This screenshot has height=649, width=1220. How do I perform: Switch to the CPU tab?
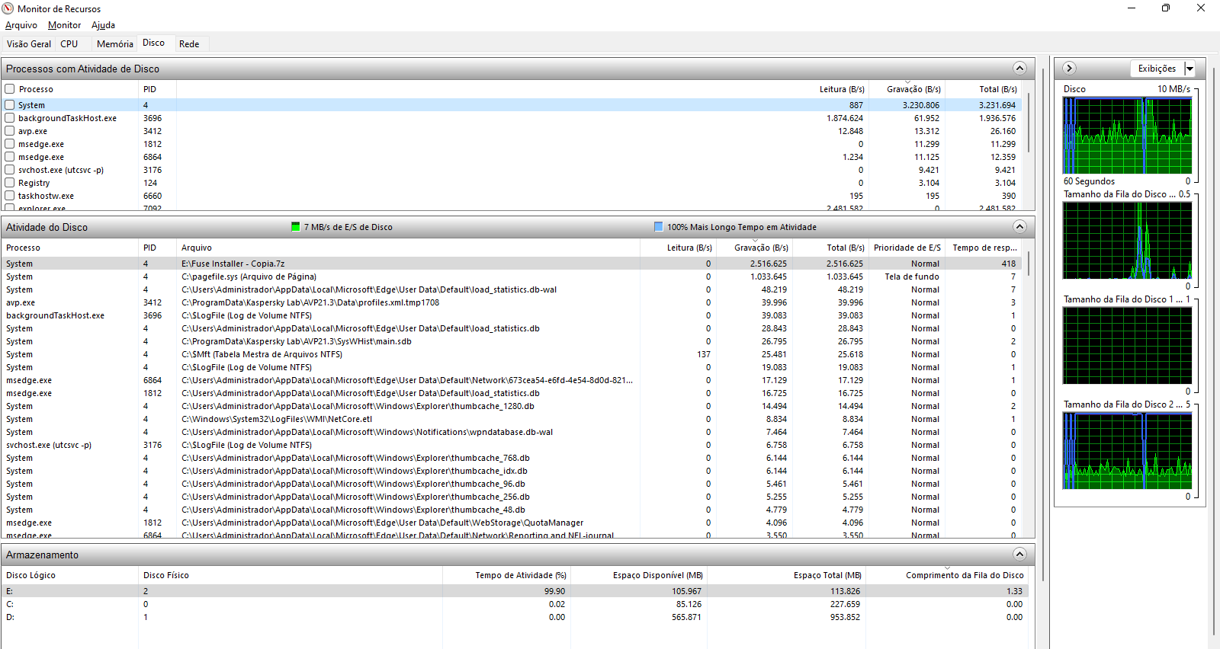(69, 44)
